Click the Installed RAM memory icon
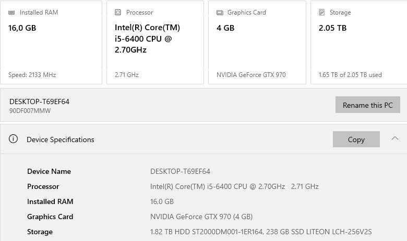407x241 pixels. pos(12,12)
